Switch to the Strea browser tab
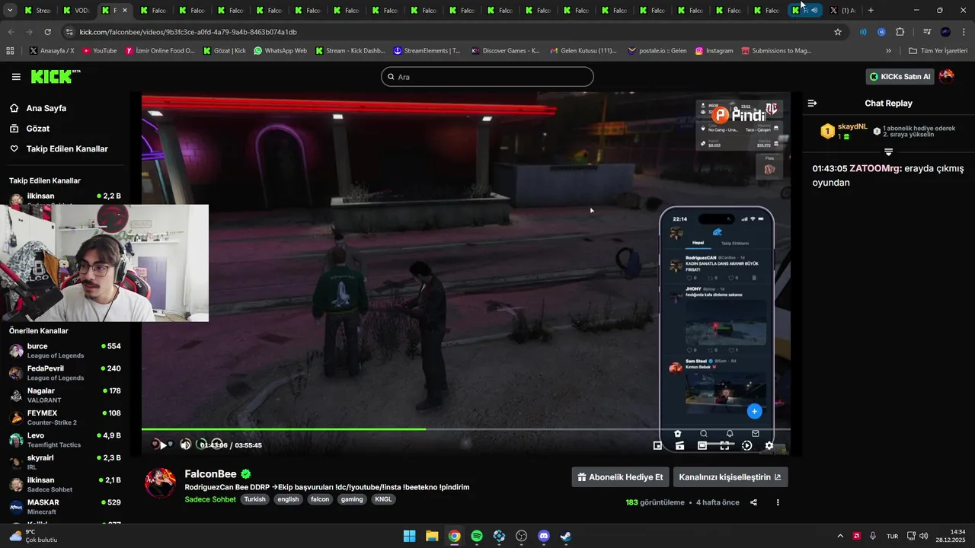The height and width of the screenshot is (548, 975). coord(37,11)
